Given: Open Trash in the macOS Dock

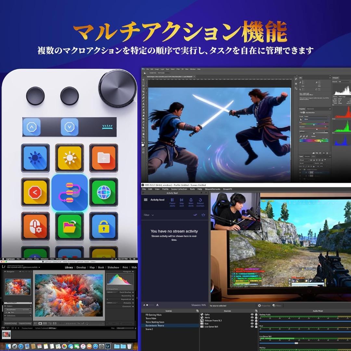Looking at the screenshot, I should (x=129, y=346).
